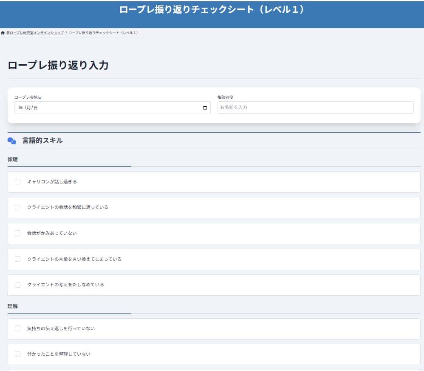The width and height of the screenshot is (424, 371).
Task: Mark the 分かったことを整理していない checkbox
Action: (17, 354)
